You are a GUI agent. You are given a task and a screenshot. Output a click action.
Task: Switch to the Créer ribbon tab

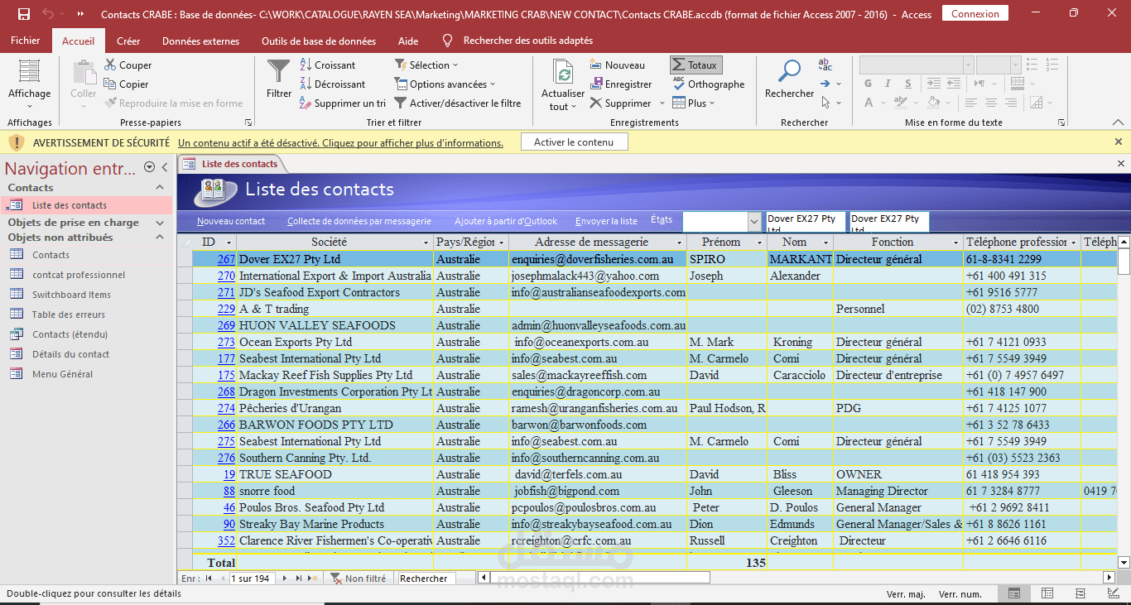click(x=128, y=41)
